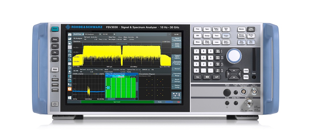The image size is (312, 139).
Task: Push the Setup key
Action: coord(55,40)
